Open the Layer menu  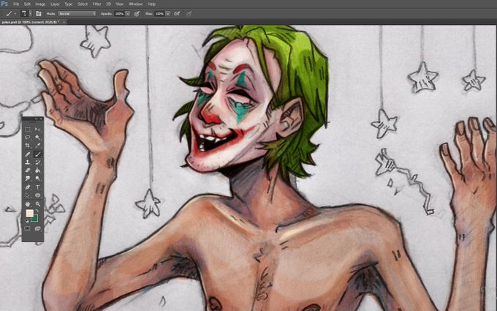coord(55,4)
